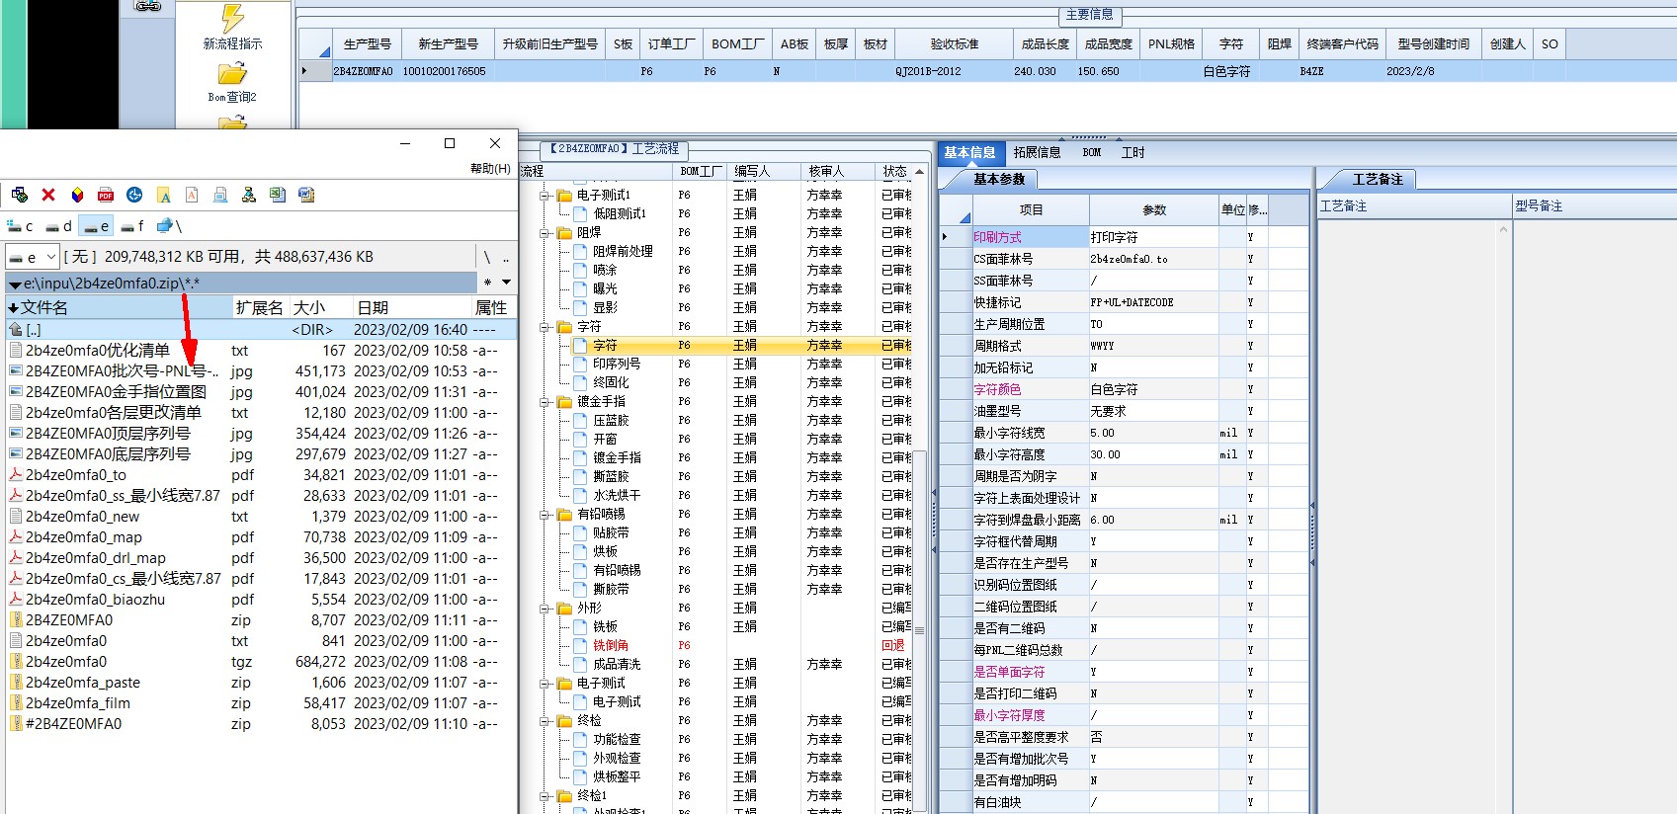Switch to the 拓展信息 tab
The height and width of the screenshot is (814, 1677).
pyautogui.click(x=1037, y=152)
